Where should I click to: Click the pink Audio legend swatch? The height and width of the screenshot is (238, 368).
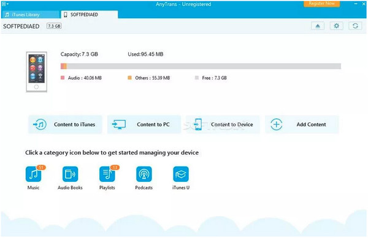(x=63, y=78)
